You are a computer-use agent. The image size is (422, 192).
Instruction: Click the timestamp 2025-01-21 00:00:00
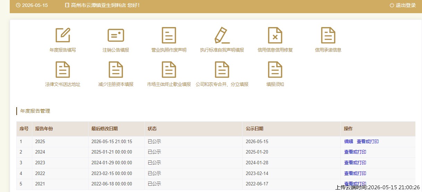pyautogui.click(x=112, y=152)
